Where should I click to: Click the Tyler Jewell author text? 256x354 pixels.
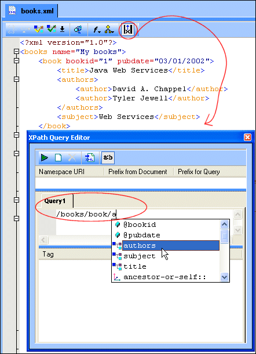(x=140, y=98)
